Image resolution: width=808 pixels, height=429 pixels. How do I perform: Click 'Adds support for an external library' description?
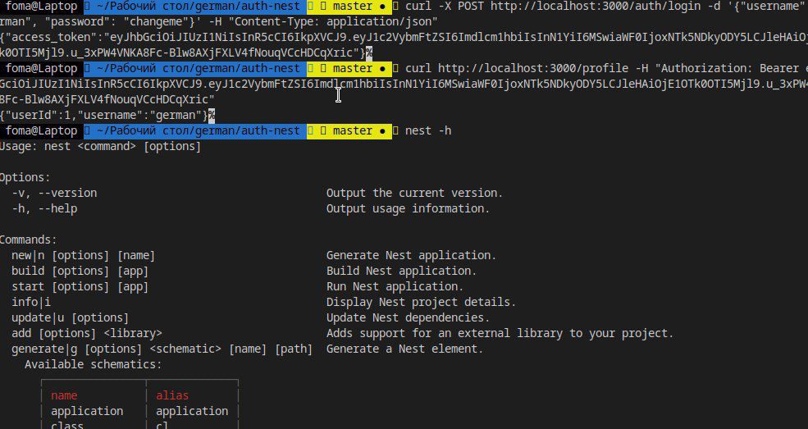point(444,333)
